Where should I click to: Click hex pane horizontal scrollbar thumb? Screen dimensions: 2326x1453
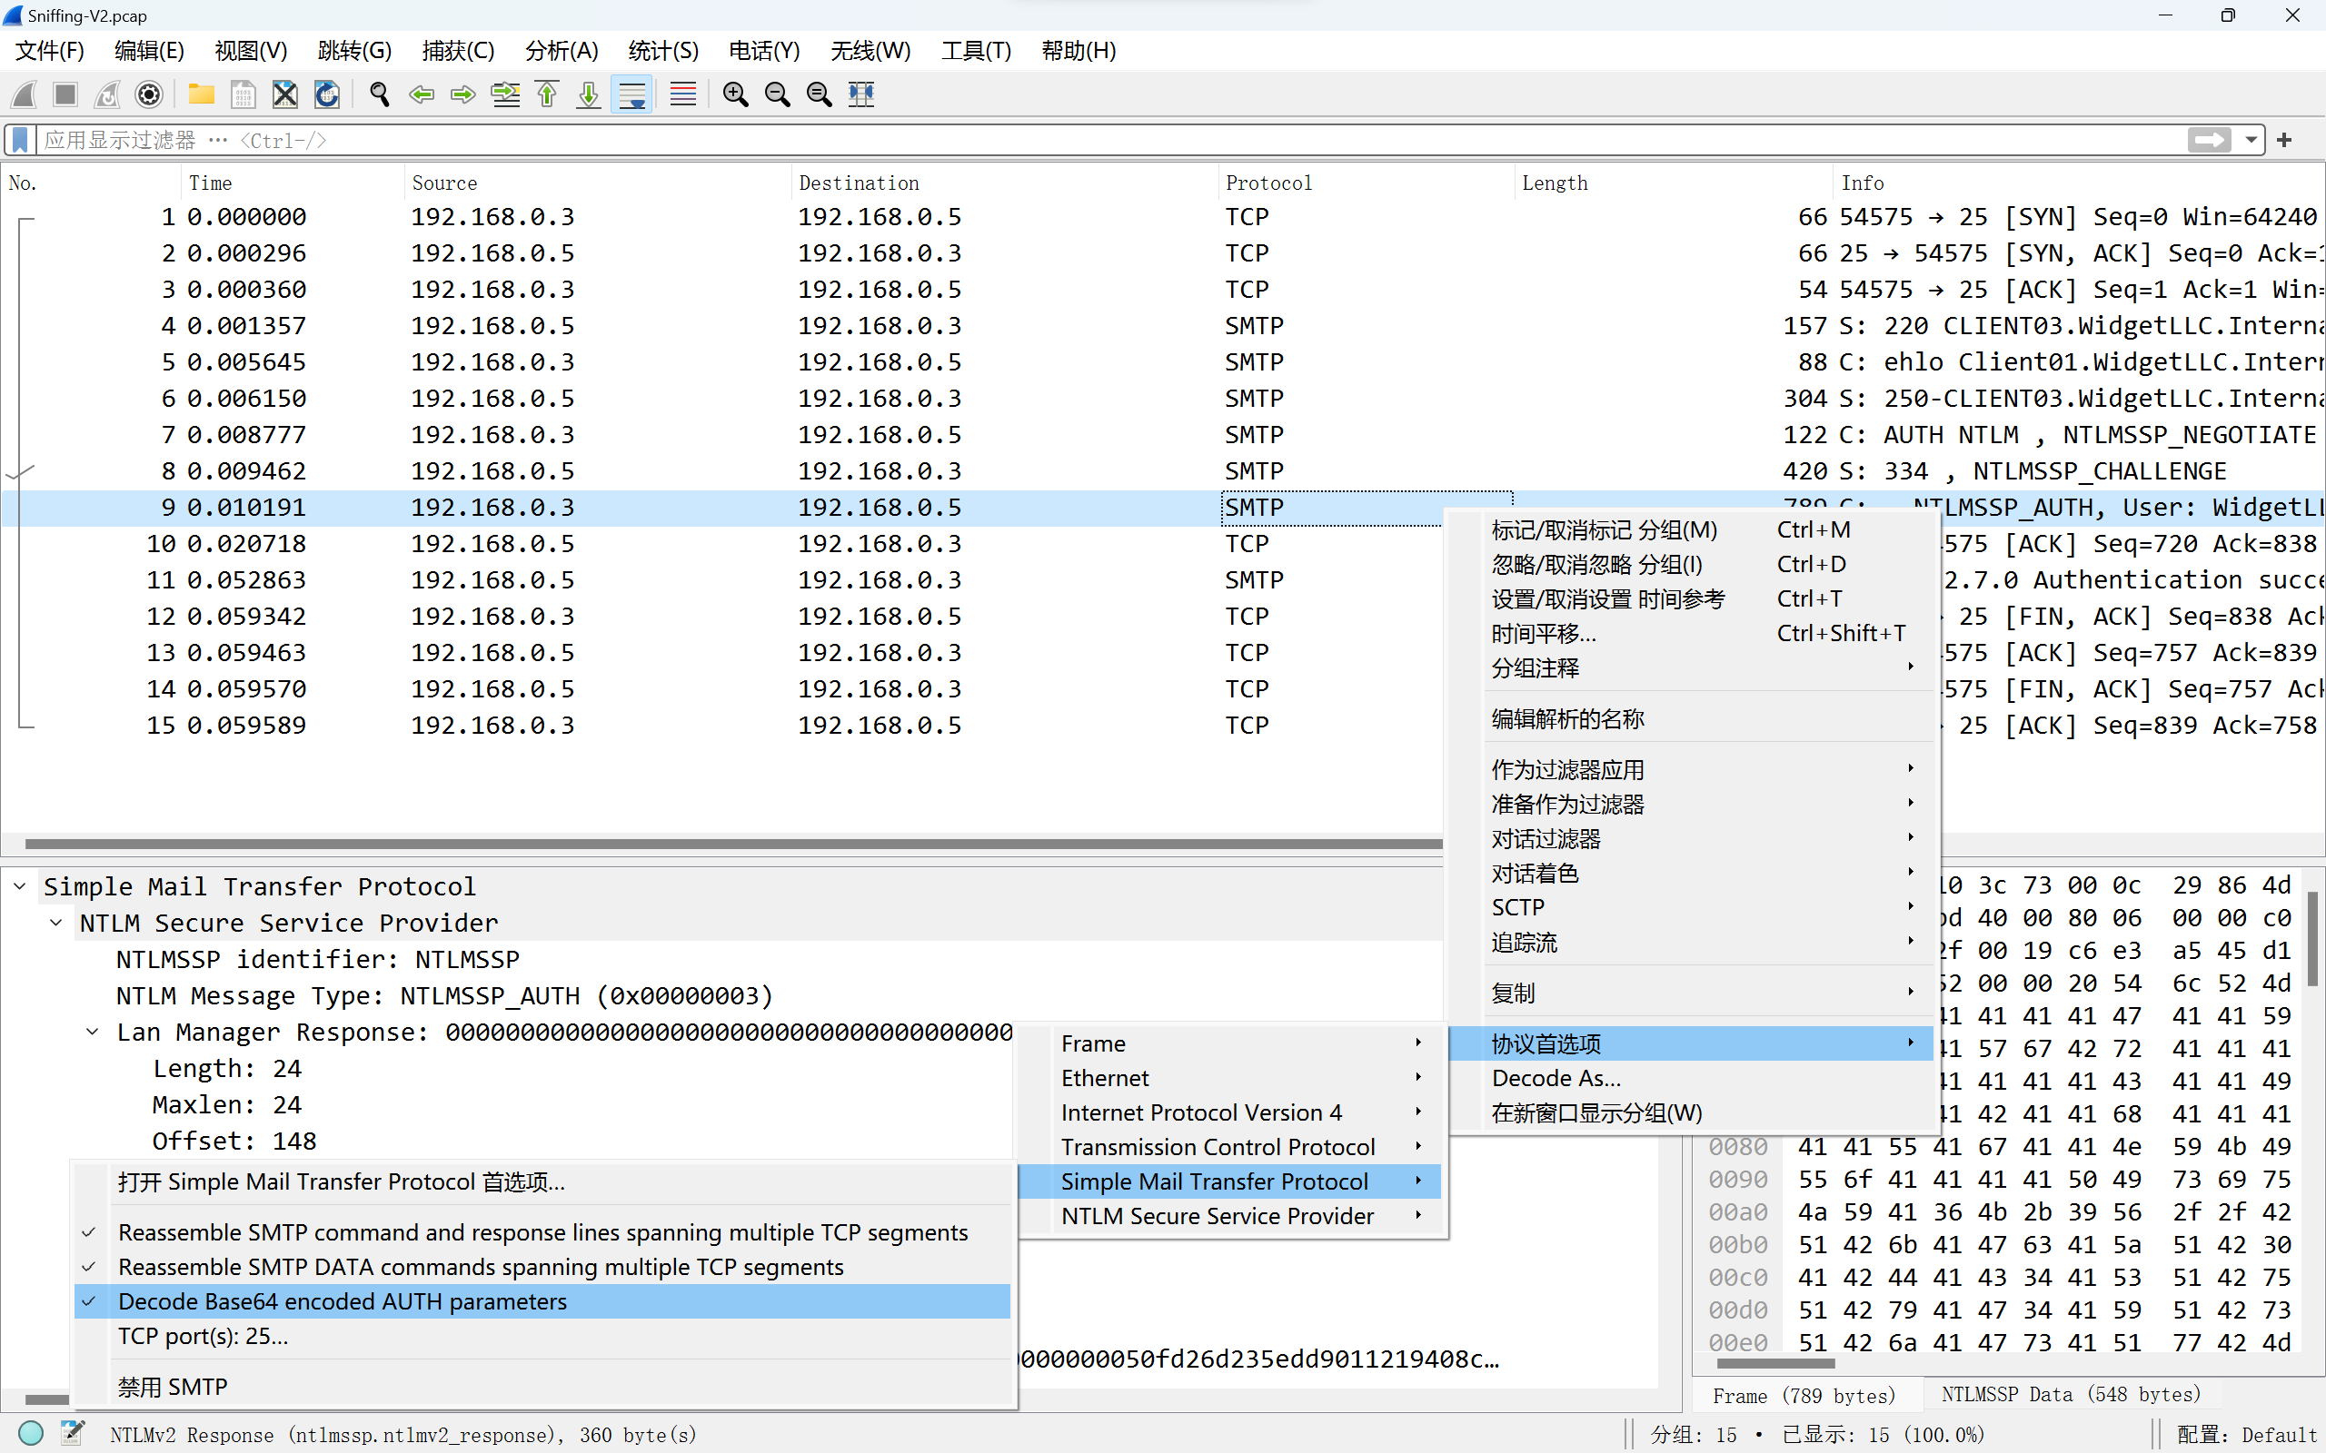coord(1776,1363)
